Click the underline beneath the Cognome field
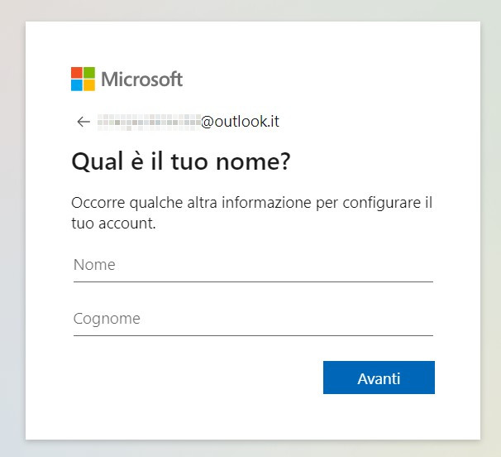This screenshot has width=501, height=457. pos(252,335)
